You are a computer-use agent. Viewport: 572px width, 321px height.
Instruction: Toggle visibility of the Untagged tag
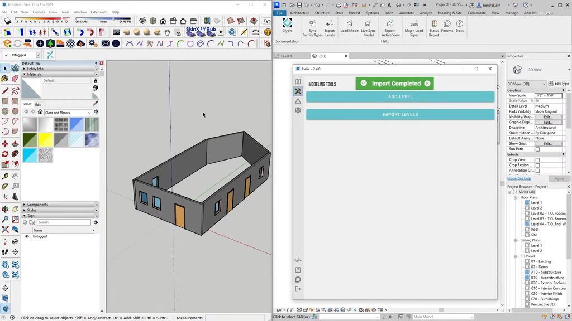(x=27, y=236)
